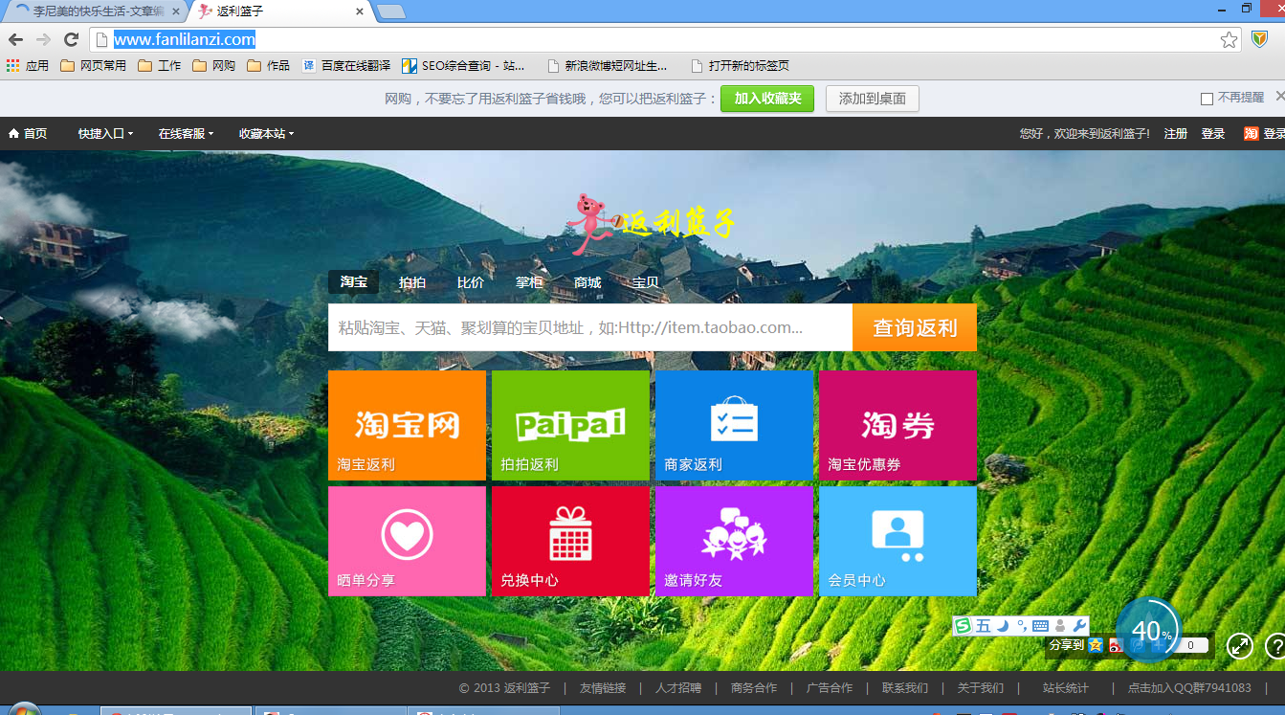1285x715 pixels.
Task: Open the IME soft keyboard icon
Action: tap(1040, 626)
